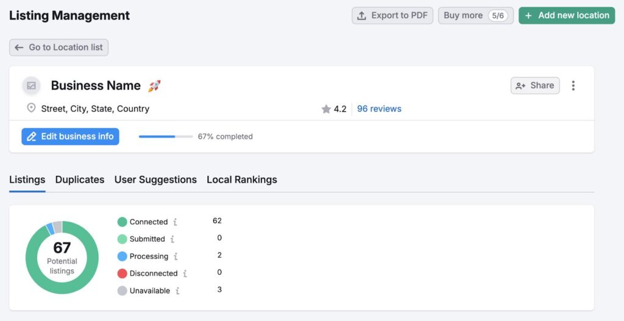This screenshot has height=321, width=624.
Task: Add a new location
Action: coord(567,15)
